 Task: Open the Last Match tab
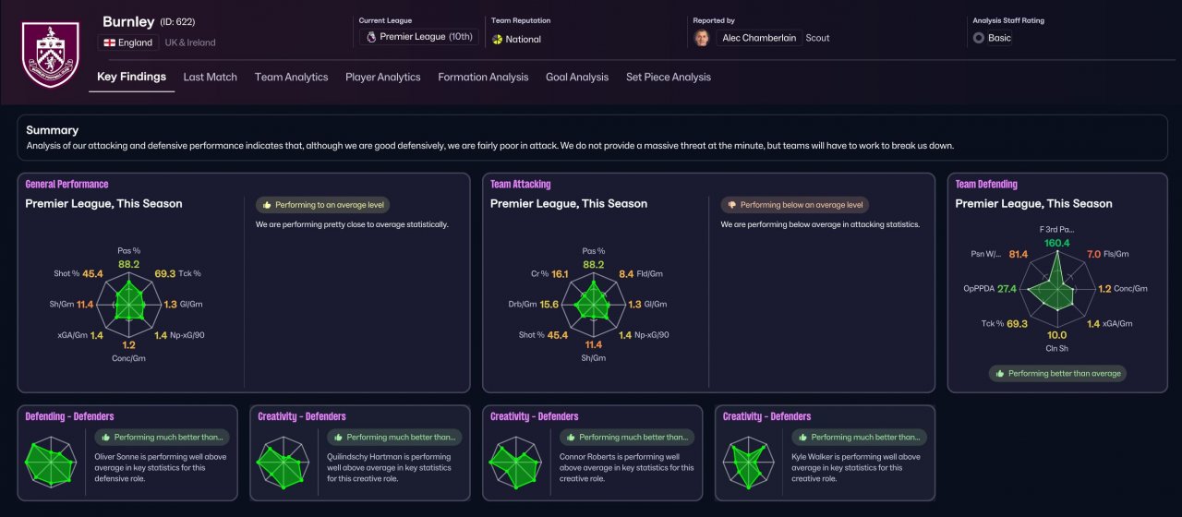pyautogui.click(x=210, y=78)
